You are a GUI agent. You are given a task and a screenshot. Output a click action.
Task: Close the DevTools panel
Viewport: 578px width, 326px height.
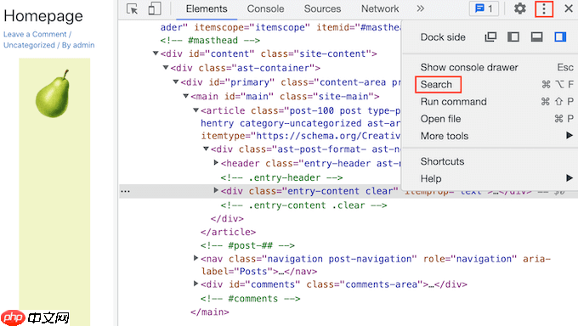coord(569,8)
